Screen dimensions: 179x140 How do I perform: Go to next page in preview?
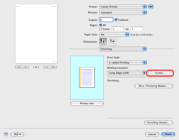point(47,67)
